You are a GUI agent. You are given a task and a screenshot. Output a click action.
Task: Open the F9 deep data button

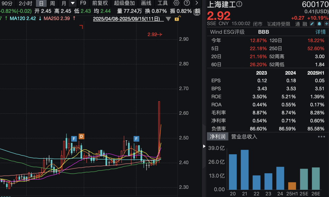pyautogui.click(x=83, y=3)
